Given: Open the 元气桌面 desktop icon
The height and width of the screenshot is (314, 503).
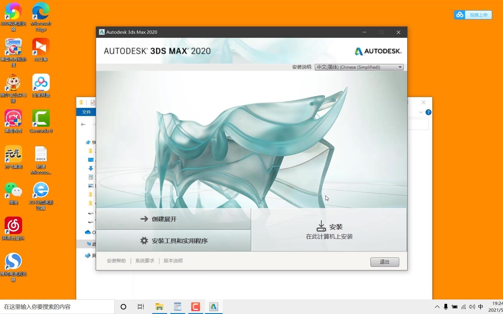Looking at the screenshot, I should [13, 157].
